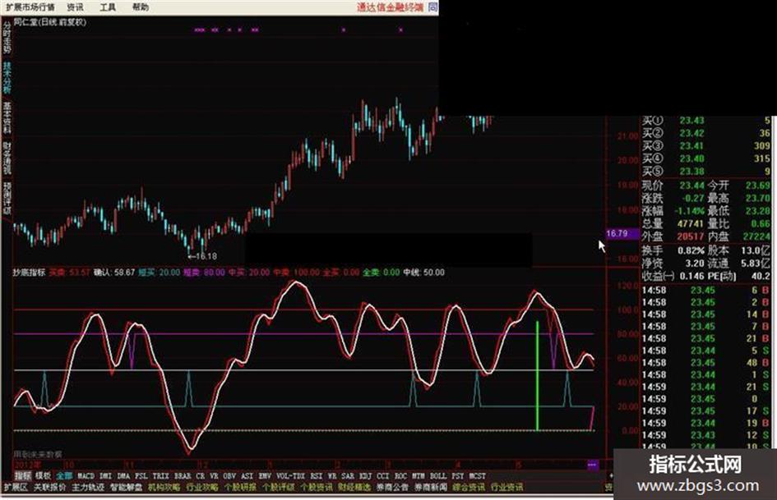Image resolution: width=777 pixels, height=500 pixels.
Task: Click the 换手 value 0.82%
Action: pos(691,250)
